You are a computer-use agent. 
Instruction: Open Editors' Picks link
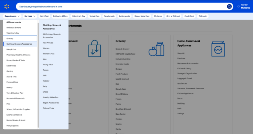(48, 108)
